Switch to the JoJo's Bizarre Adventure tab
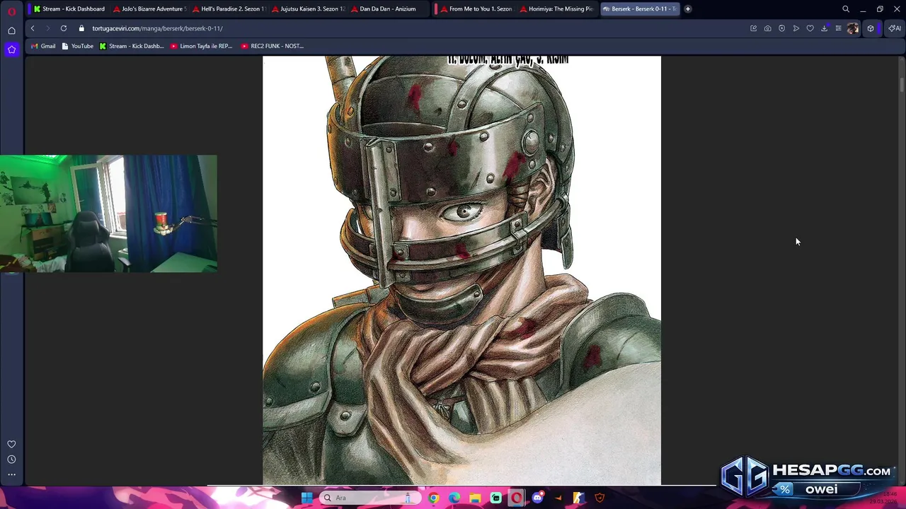This screenshot has height=509, width=906. point(148,9)
